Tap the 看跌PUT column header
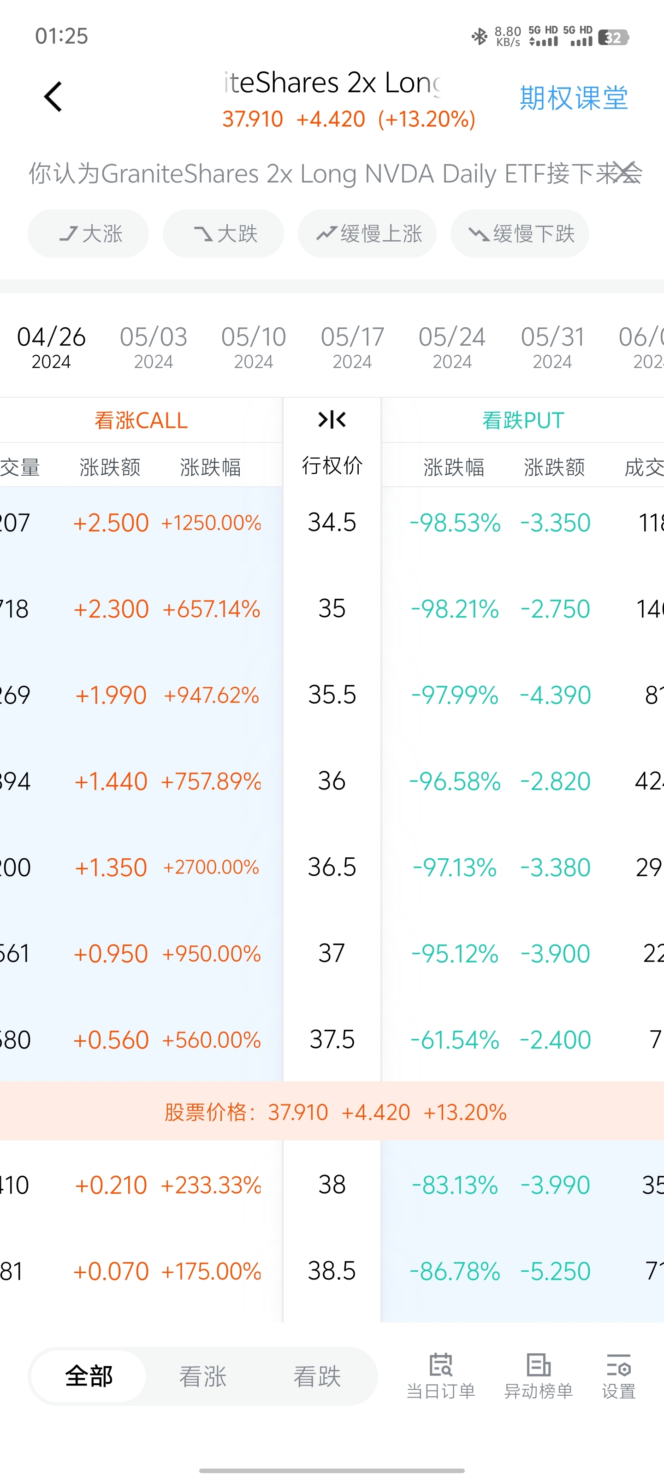The height and width of the screenshot is (1475, 664). [523, 420]
